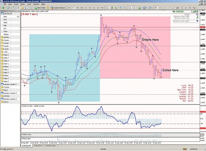Open the Strategy Tester magnifier icon

[31, 8]
